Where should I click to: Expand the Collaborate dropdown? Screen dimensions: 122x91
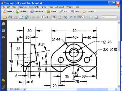(44, 11)
